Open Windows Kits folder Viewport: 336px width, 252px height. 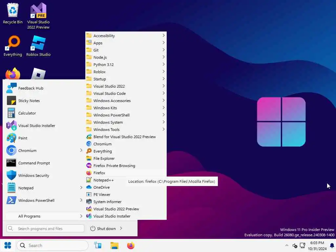pos(126,108)
